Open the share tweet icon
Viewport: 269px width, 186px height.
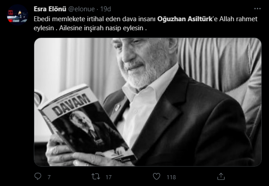tap(221, 177)
